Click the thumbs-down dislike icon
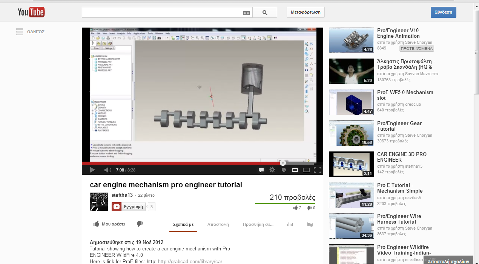479x264 pixels. [140, 224]
